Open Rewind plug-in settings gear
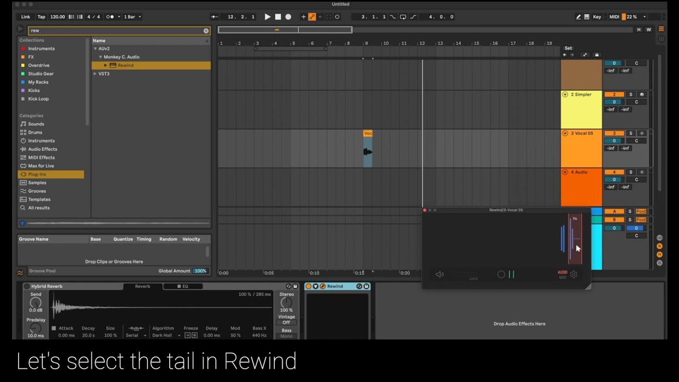This screenshot has width=679, height=382. point(573,274)
